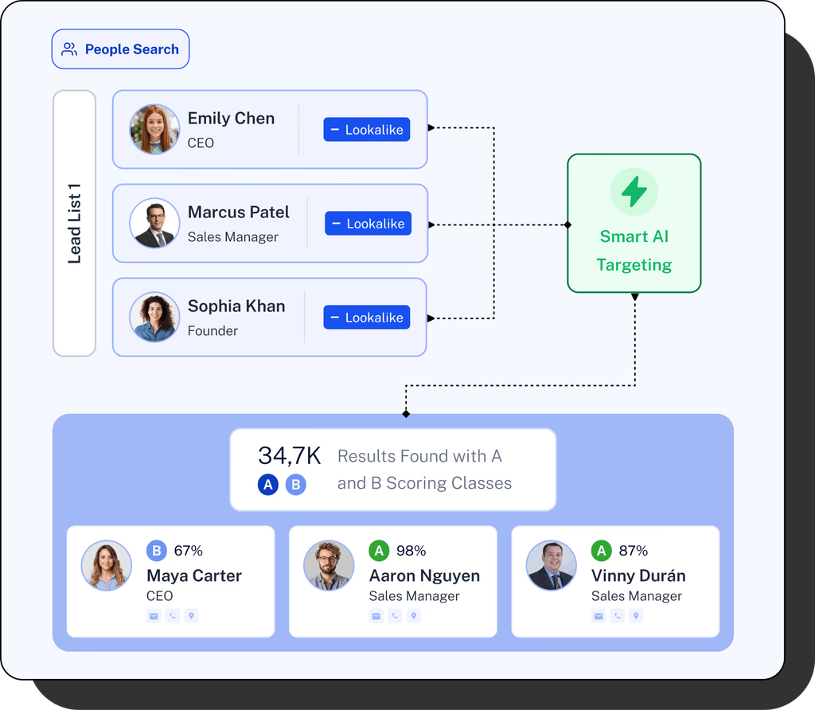Click the 67% match score
815x710 pixels.
[188, 551]
